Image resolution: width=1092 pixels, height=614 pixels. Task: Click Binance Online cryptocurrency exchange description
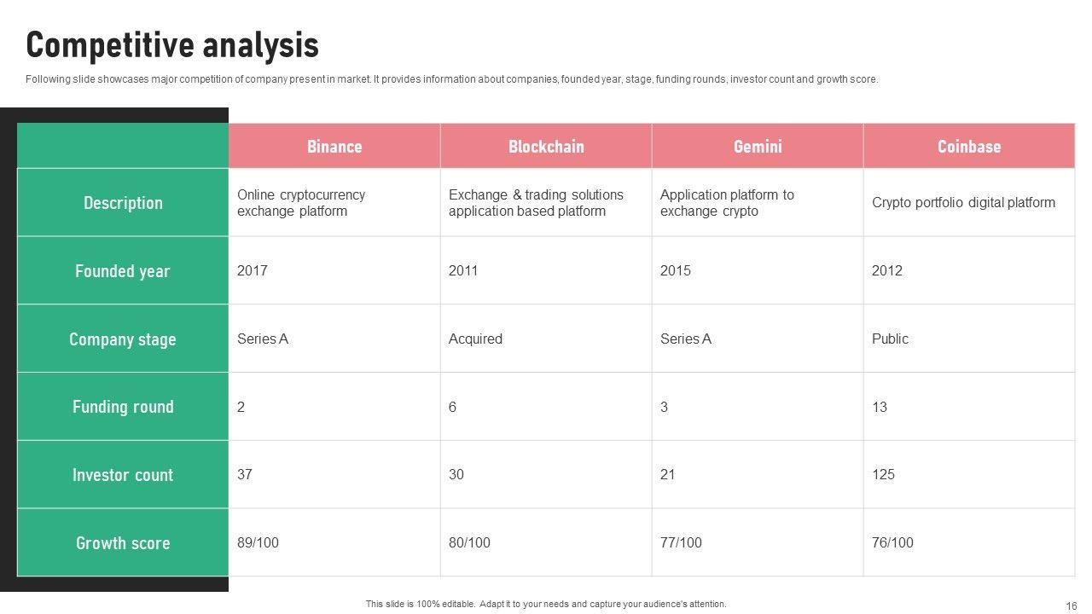(301, 203)
